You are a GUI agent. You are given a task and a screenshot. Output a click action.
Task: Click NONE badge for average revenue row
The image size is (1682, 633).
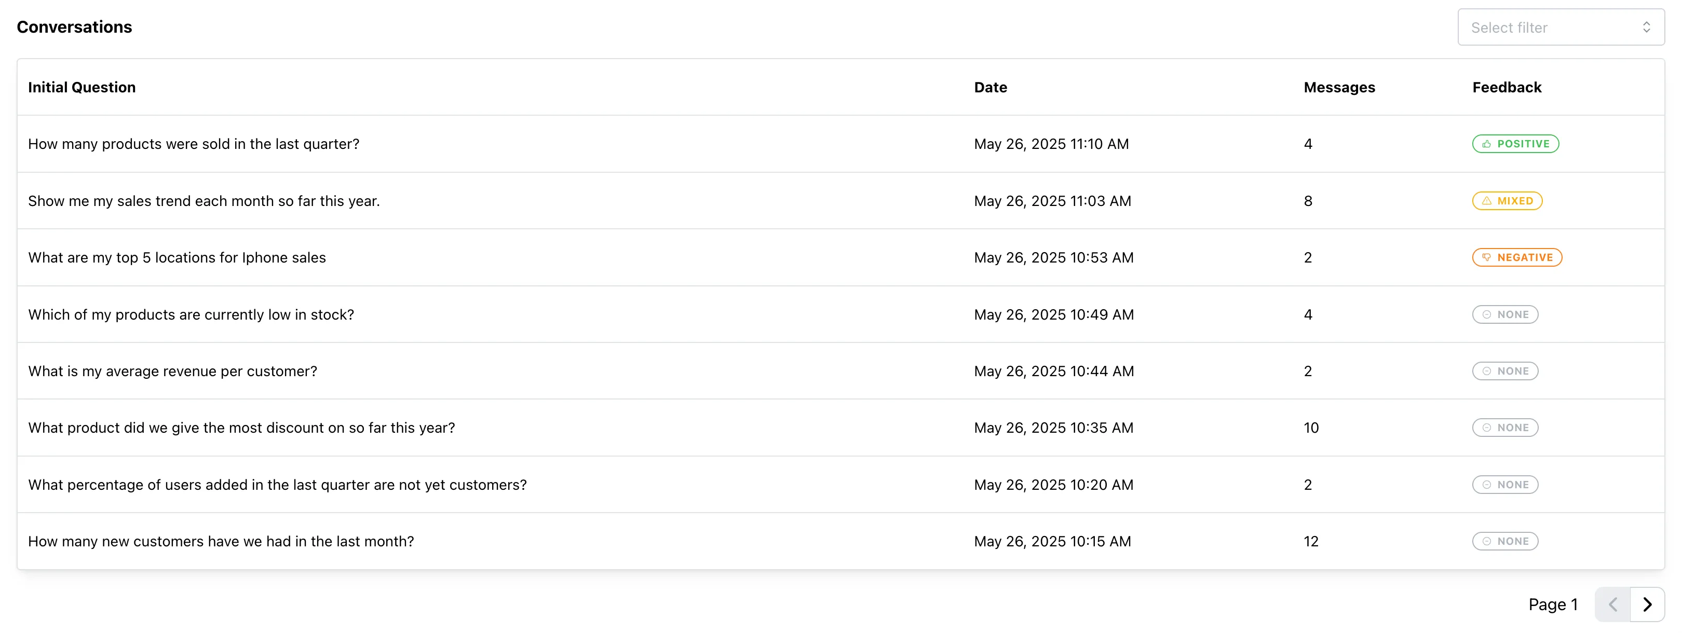pyautogui.click(x=1504, y=370)
